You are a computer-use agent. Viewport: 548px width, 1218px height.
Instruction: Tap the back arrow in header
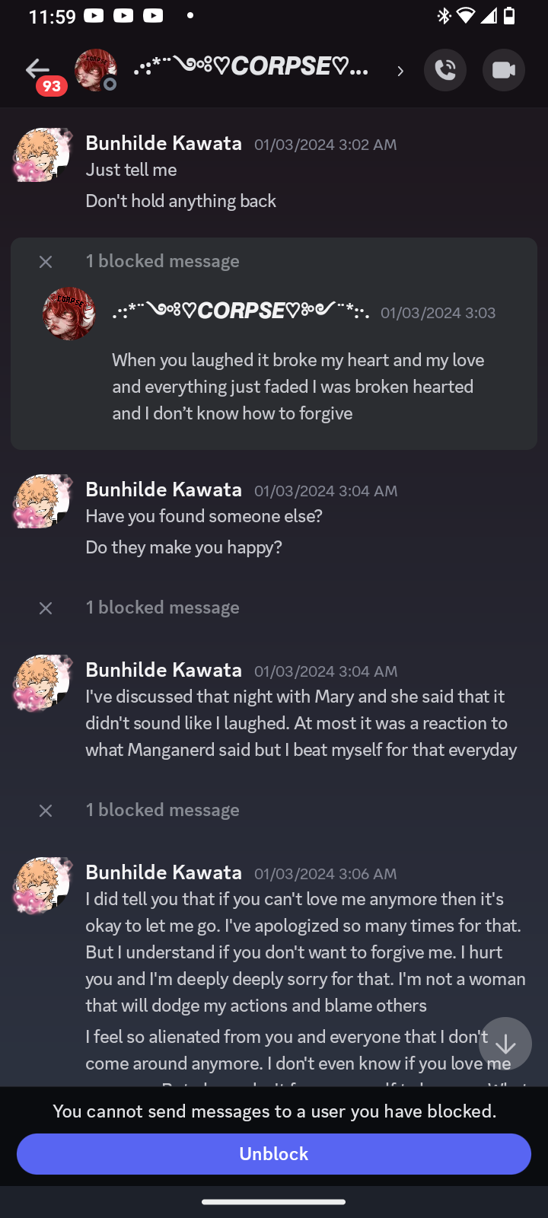pos(37,69)
